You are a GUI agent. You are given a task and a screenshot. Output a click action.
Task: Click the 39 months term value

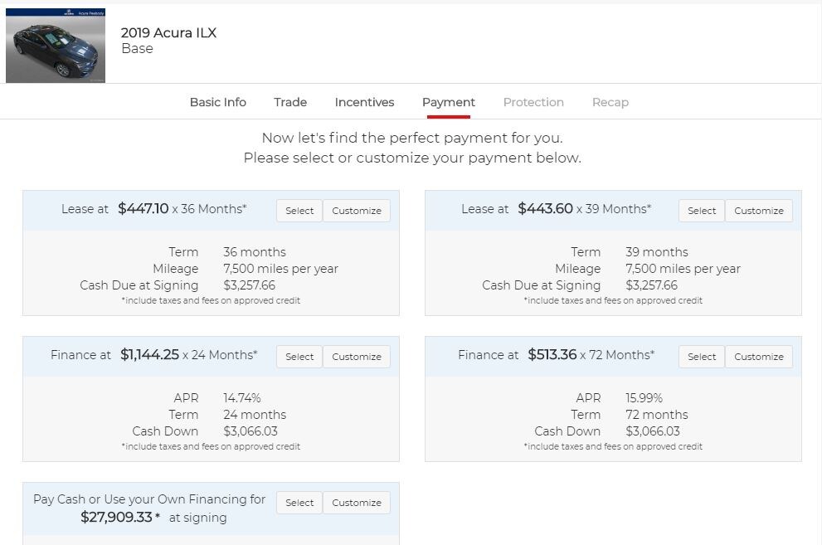pos(657,252)
